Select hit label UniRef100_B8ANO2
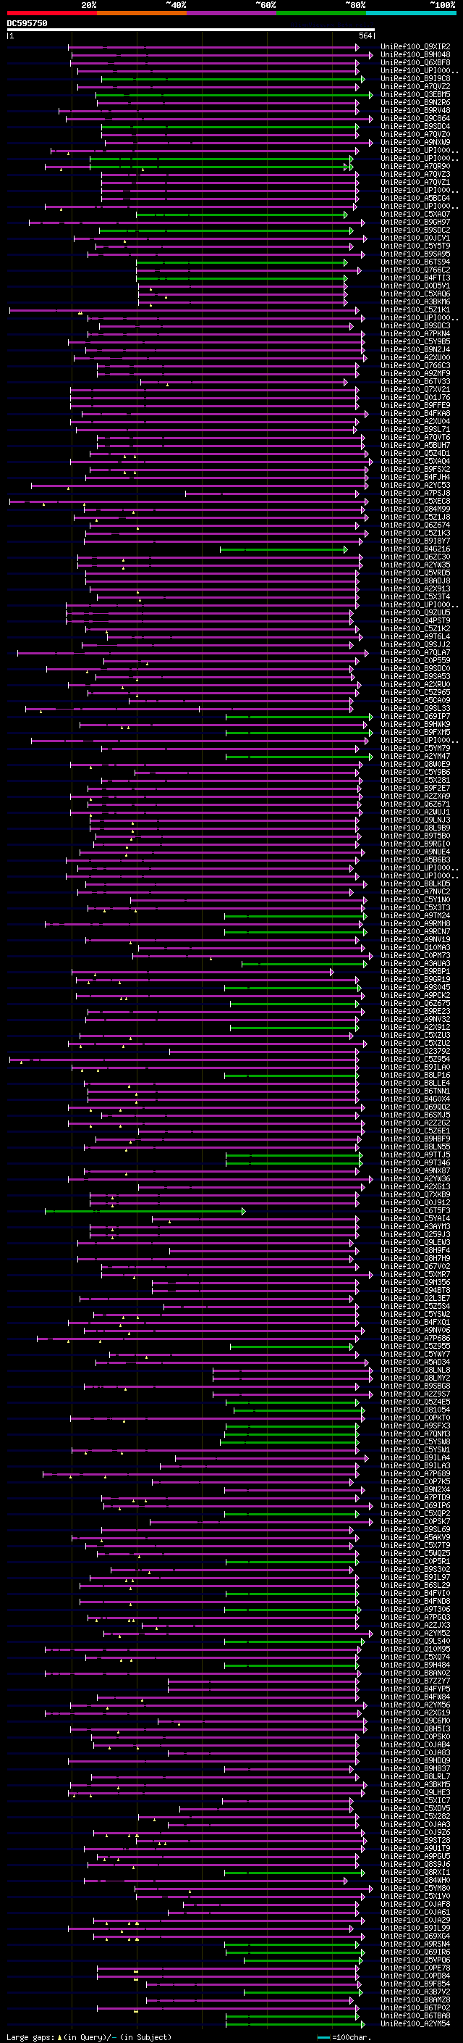This screenshot has height=2043, width=463. (415, 1673)
